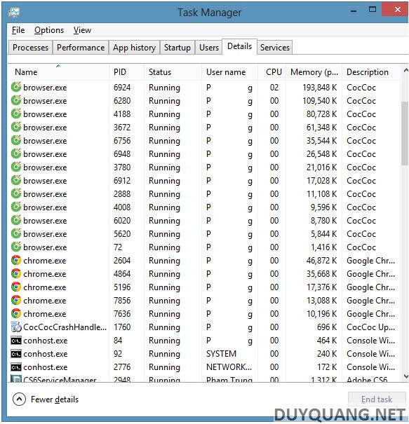This screenshot has height=424, width=409.
Task: Click CocCoc icon for browser.exe PID 6948
Action: click(x=16, y=153)
